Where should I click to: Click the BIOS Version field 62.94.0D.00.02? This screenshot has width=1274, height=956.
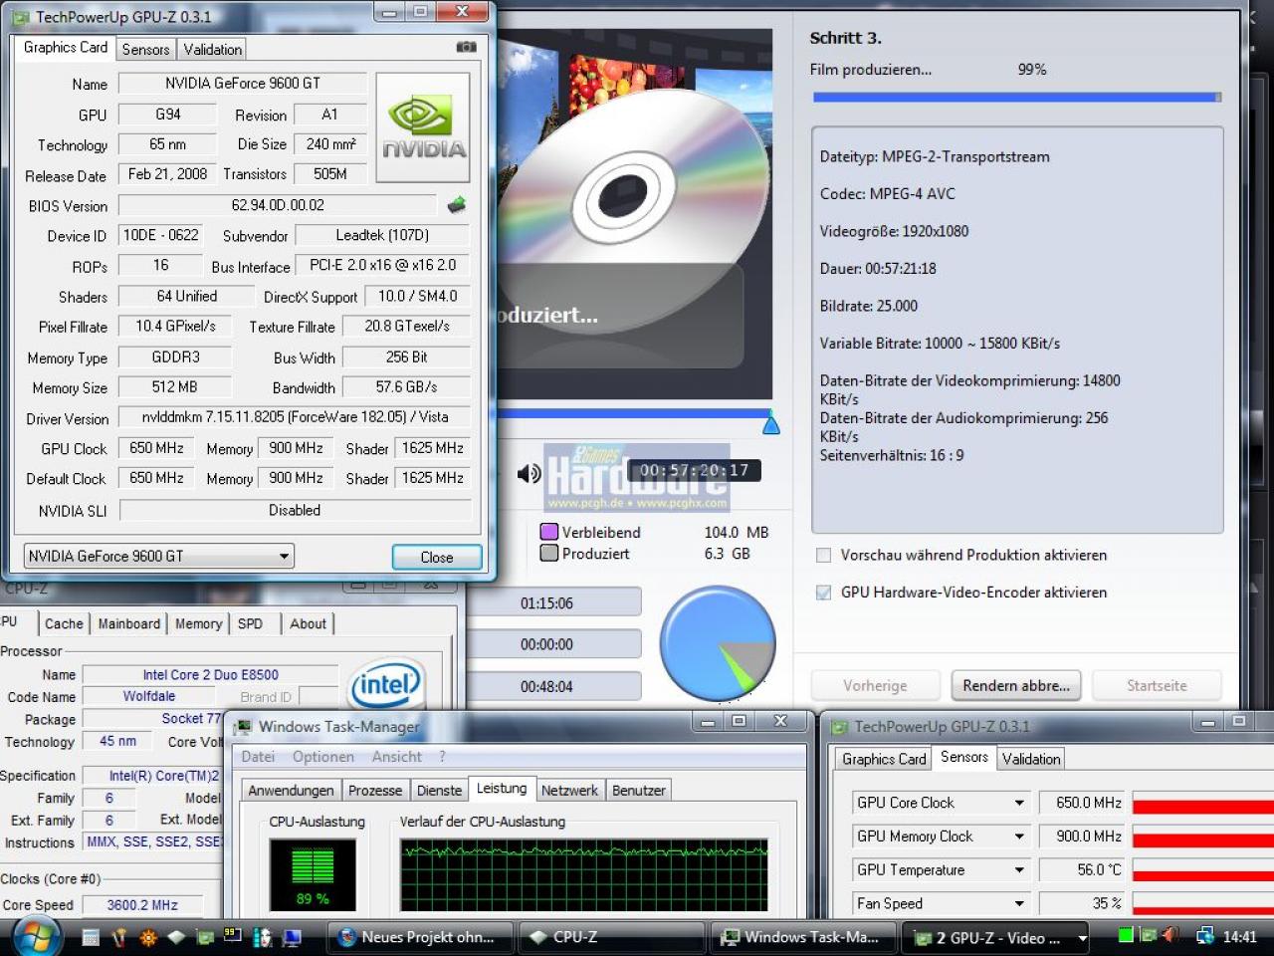point(278,205)
